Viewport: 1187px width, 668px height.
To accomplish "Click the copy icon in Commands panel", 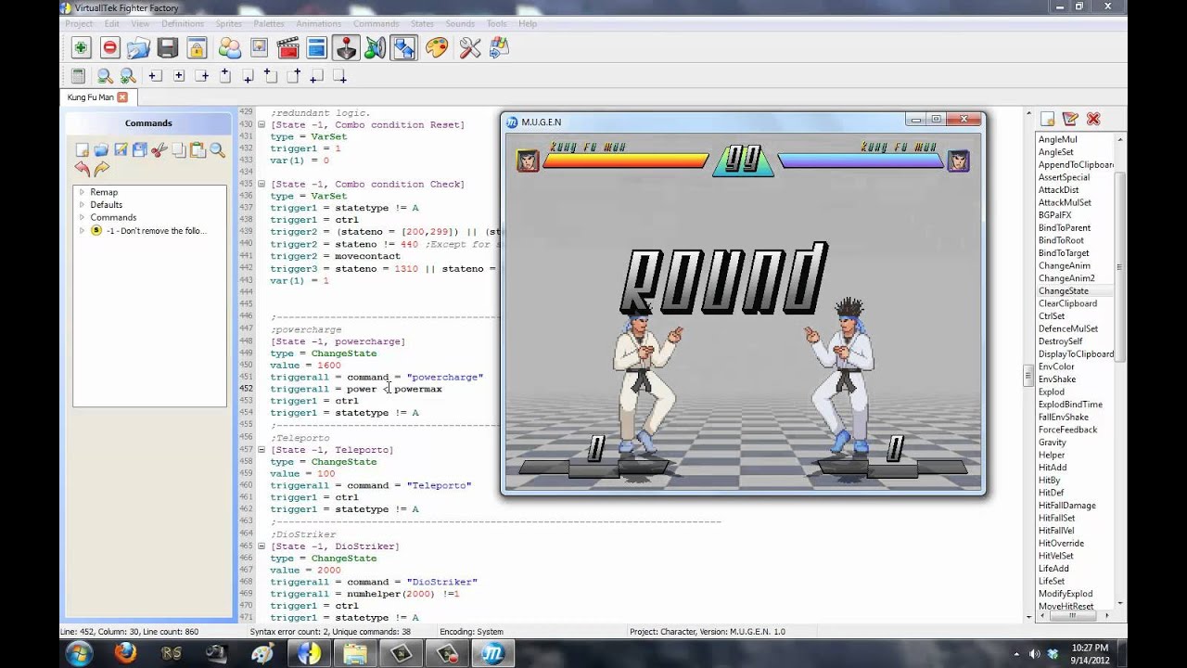I will [179, 149].
